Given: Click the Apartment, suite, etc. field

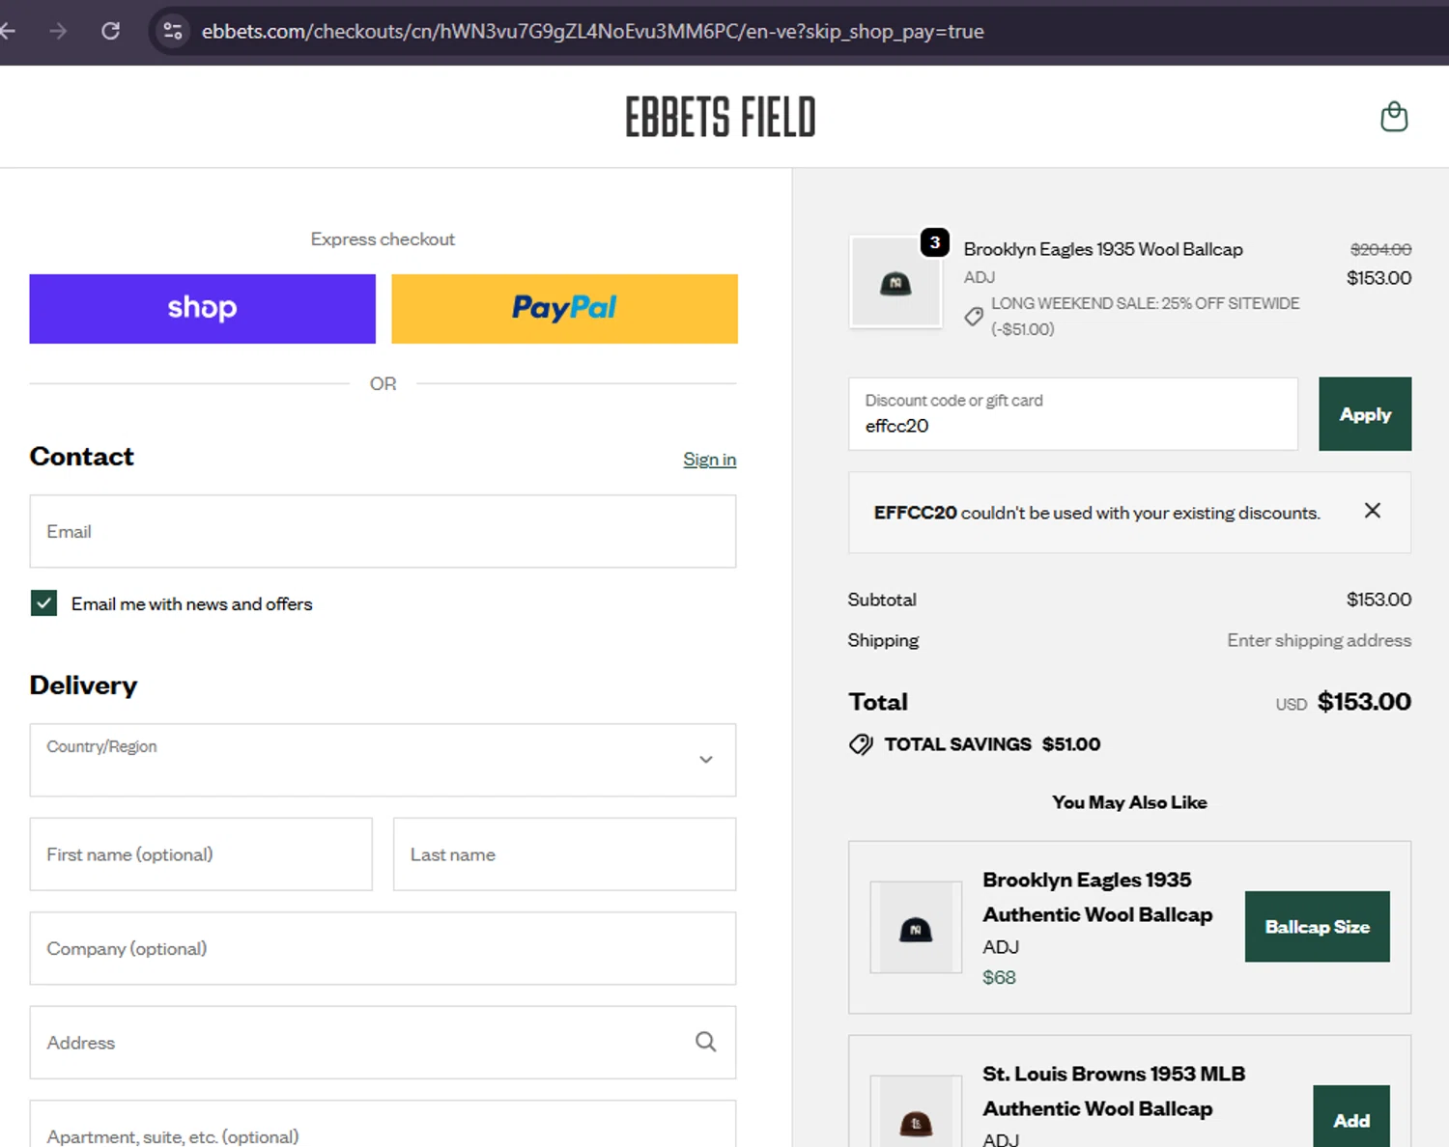Looking at the screenshot, I should pyautogui.click(x=383, y=1125).
